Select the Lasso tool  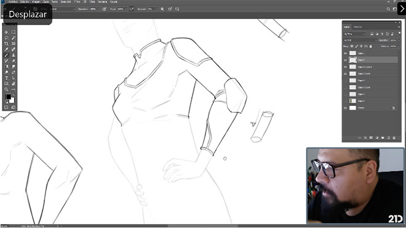(x=6, y=38)
